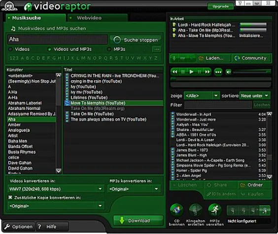Click film icon beside James Blunt - 1973
The width and height of the screenshot is (278, 234).
pyautogui.click(x=173, y=150)
